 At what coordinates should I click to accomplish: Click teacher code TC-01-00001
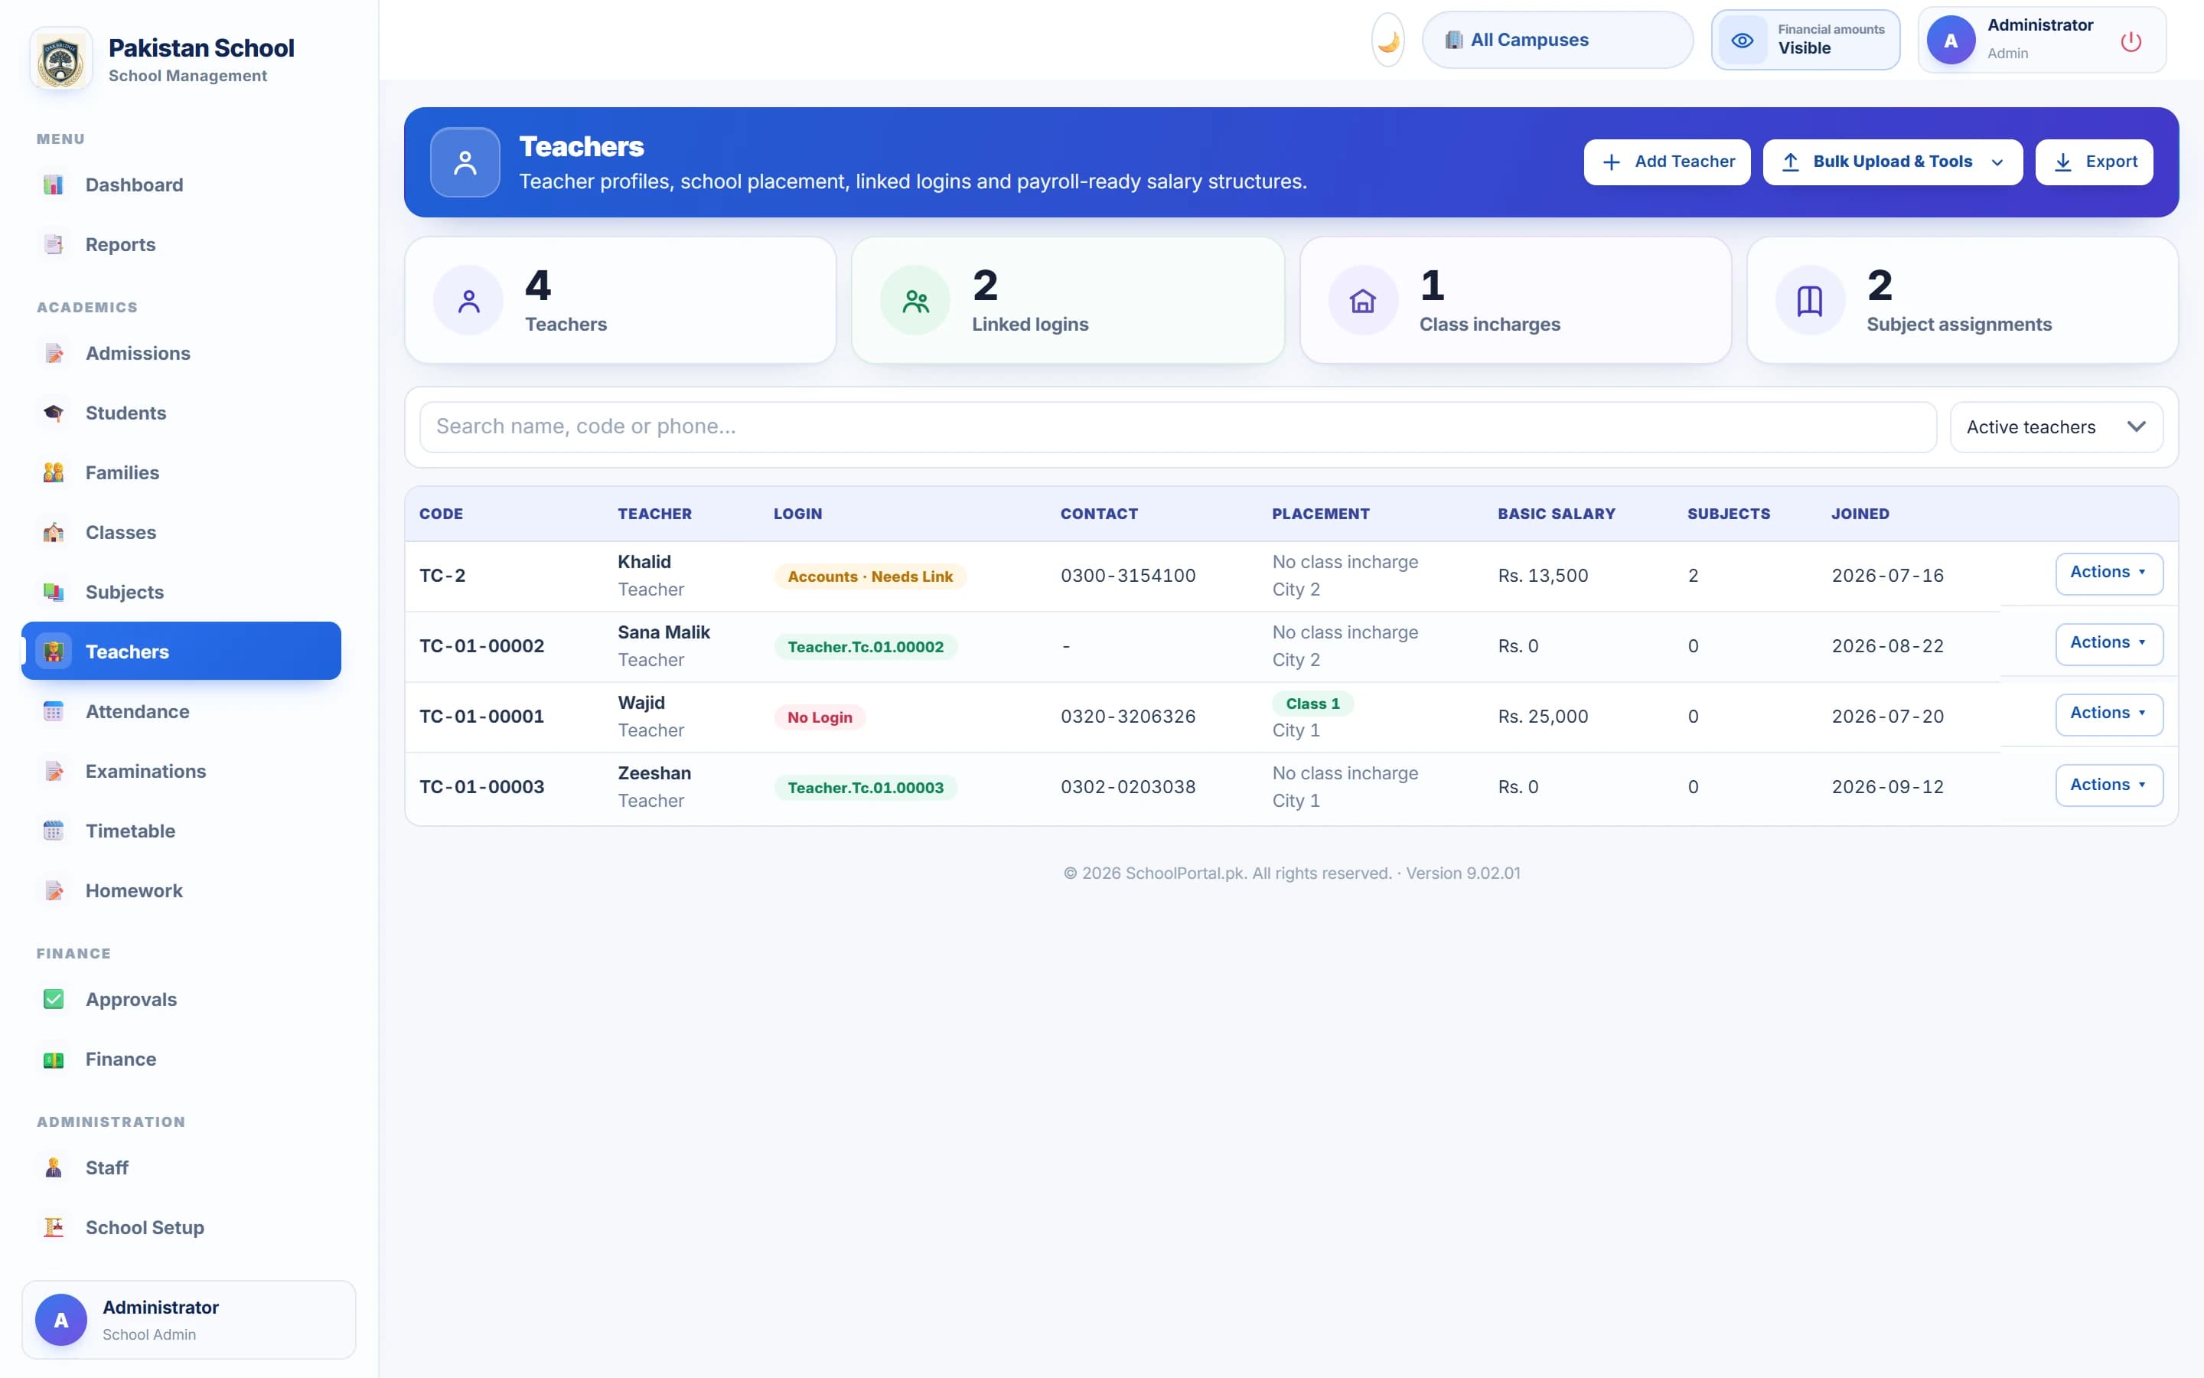[x=482, y=717]
